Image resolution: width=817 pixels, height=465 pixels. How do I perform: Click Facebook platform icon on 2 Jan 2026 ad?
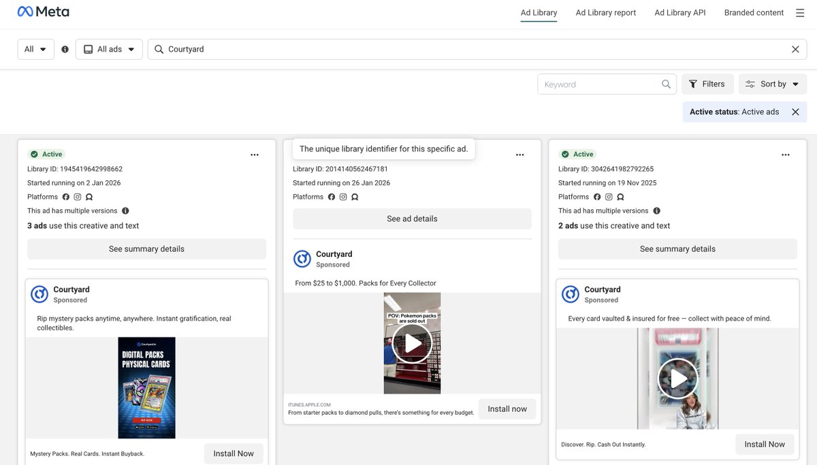[66, 197]
